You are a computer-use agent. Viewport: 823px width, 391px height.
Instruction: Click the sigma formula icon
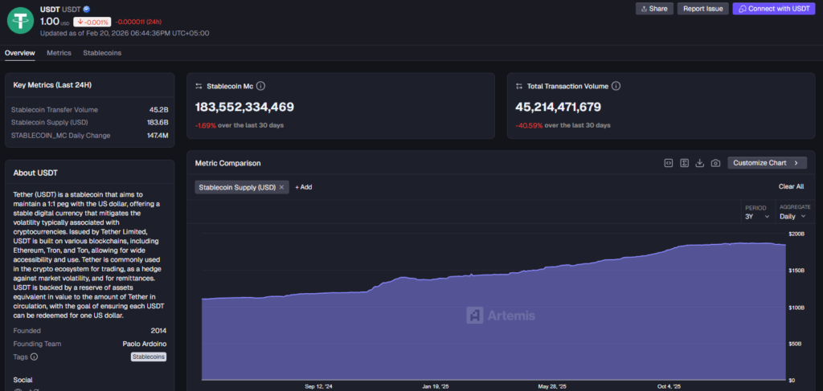(x=684, y=163)
